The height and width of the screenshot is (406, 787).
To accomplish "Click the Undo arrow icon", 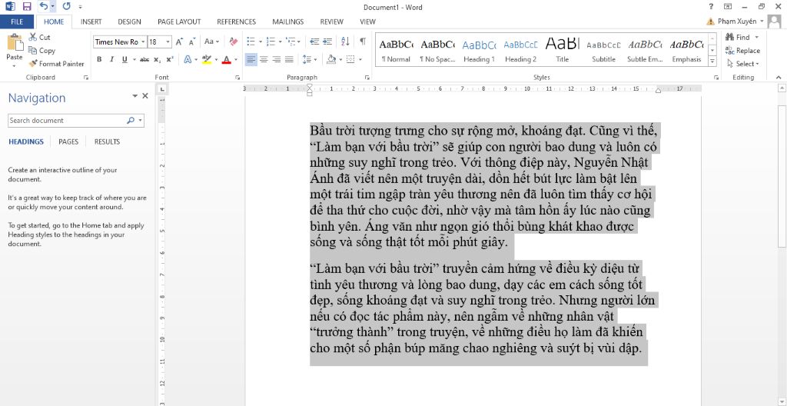I will tap(44, 6).
